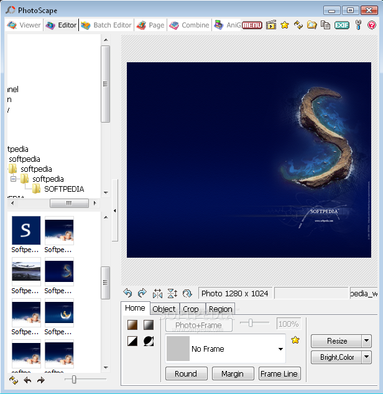Open the No Frame dropdown

pos(225,349)
